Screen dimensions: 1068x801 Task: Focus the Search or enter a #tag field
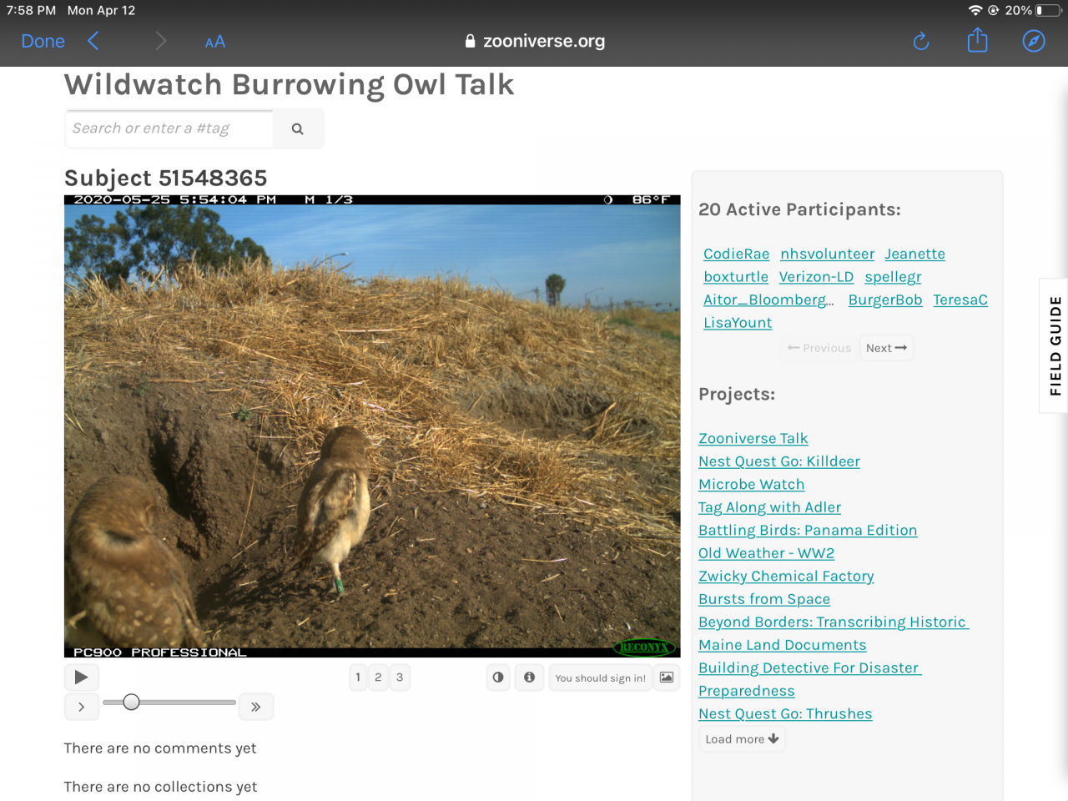pos(169,129)
